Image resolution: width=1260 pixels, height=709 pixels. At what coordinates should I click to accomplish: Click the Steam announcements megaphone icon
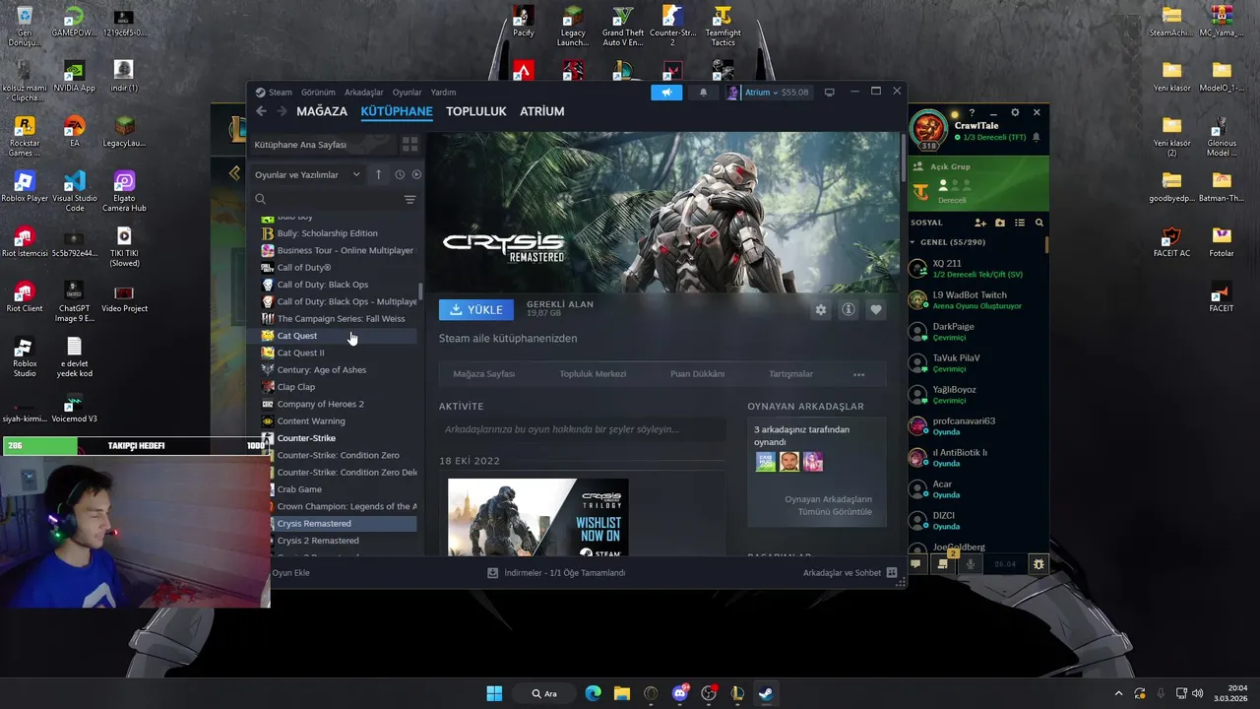click(x=666, y=93)
